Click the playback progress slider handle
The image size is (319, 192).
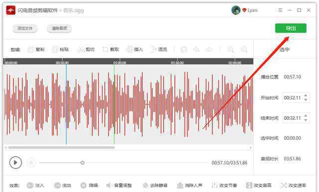coord(82,163)
